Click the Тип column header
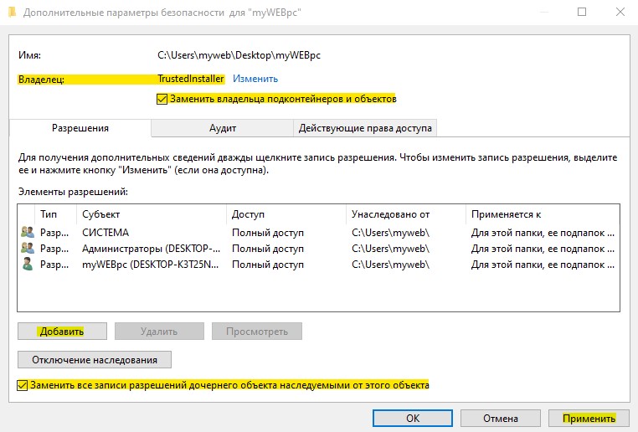Image resolution: width=638 pixels, height=432 pixels. coord(56,214)
